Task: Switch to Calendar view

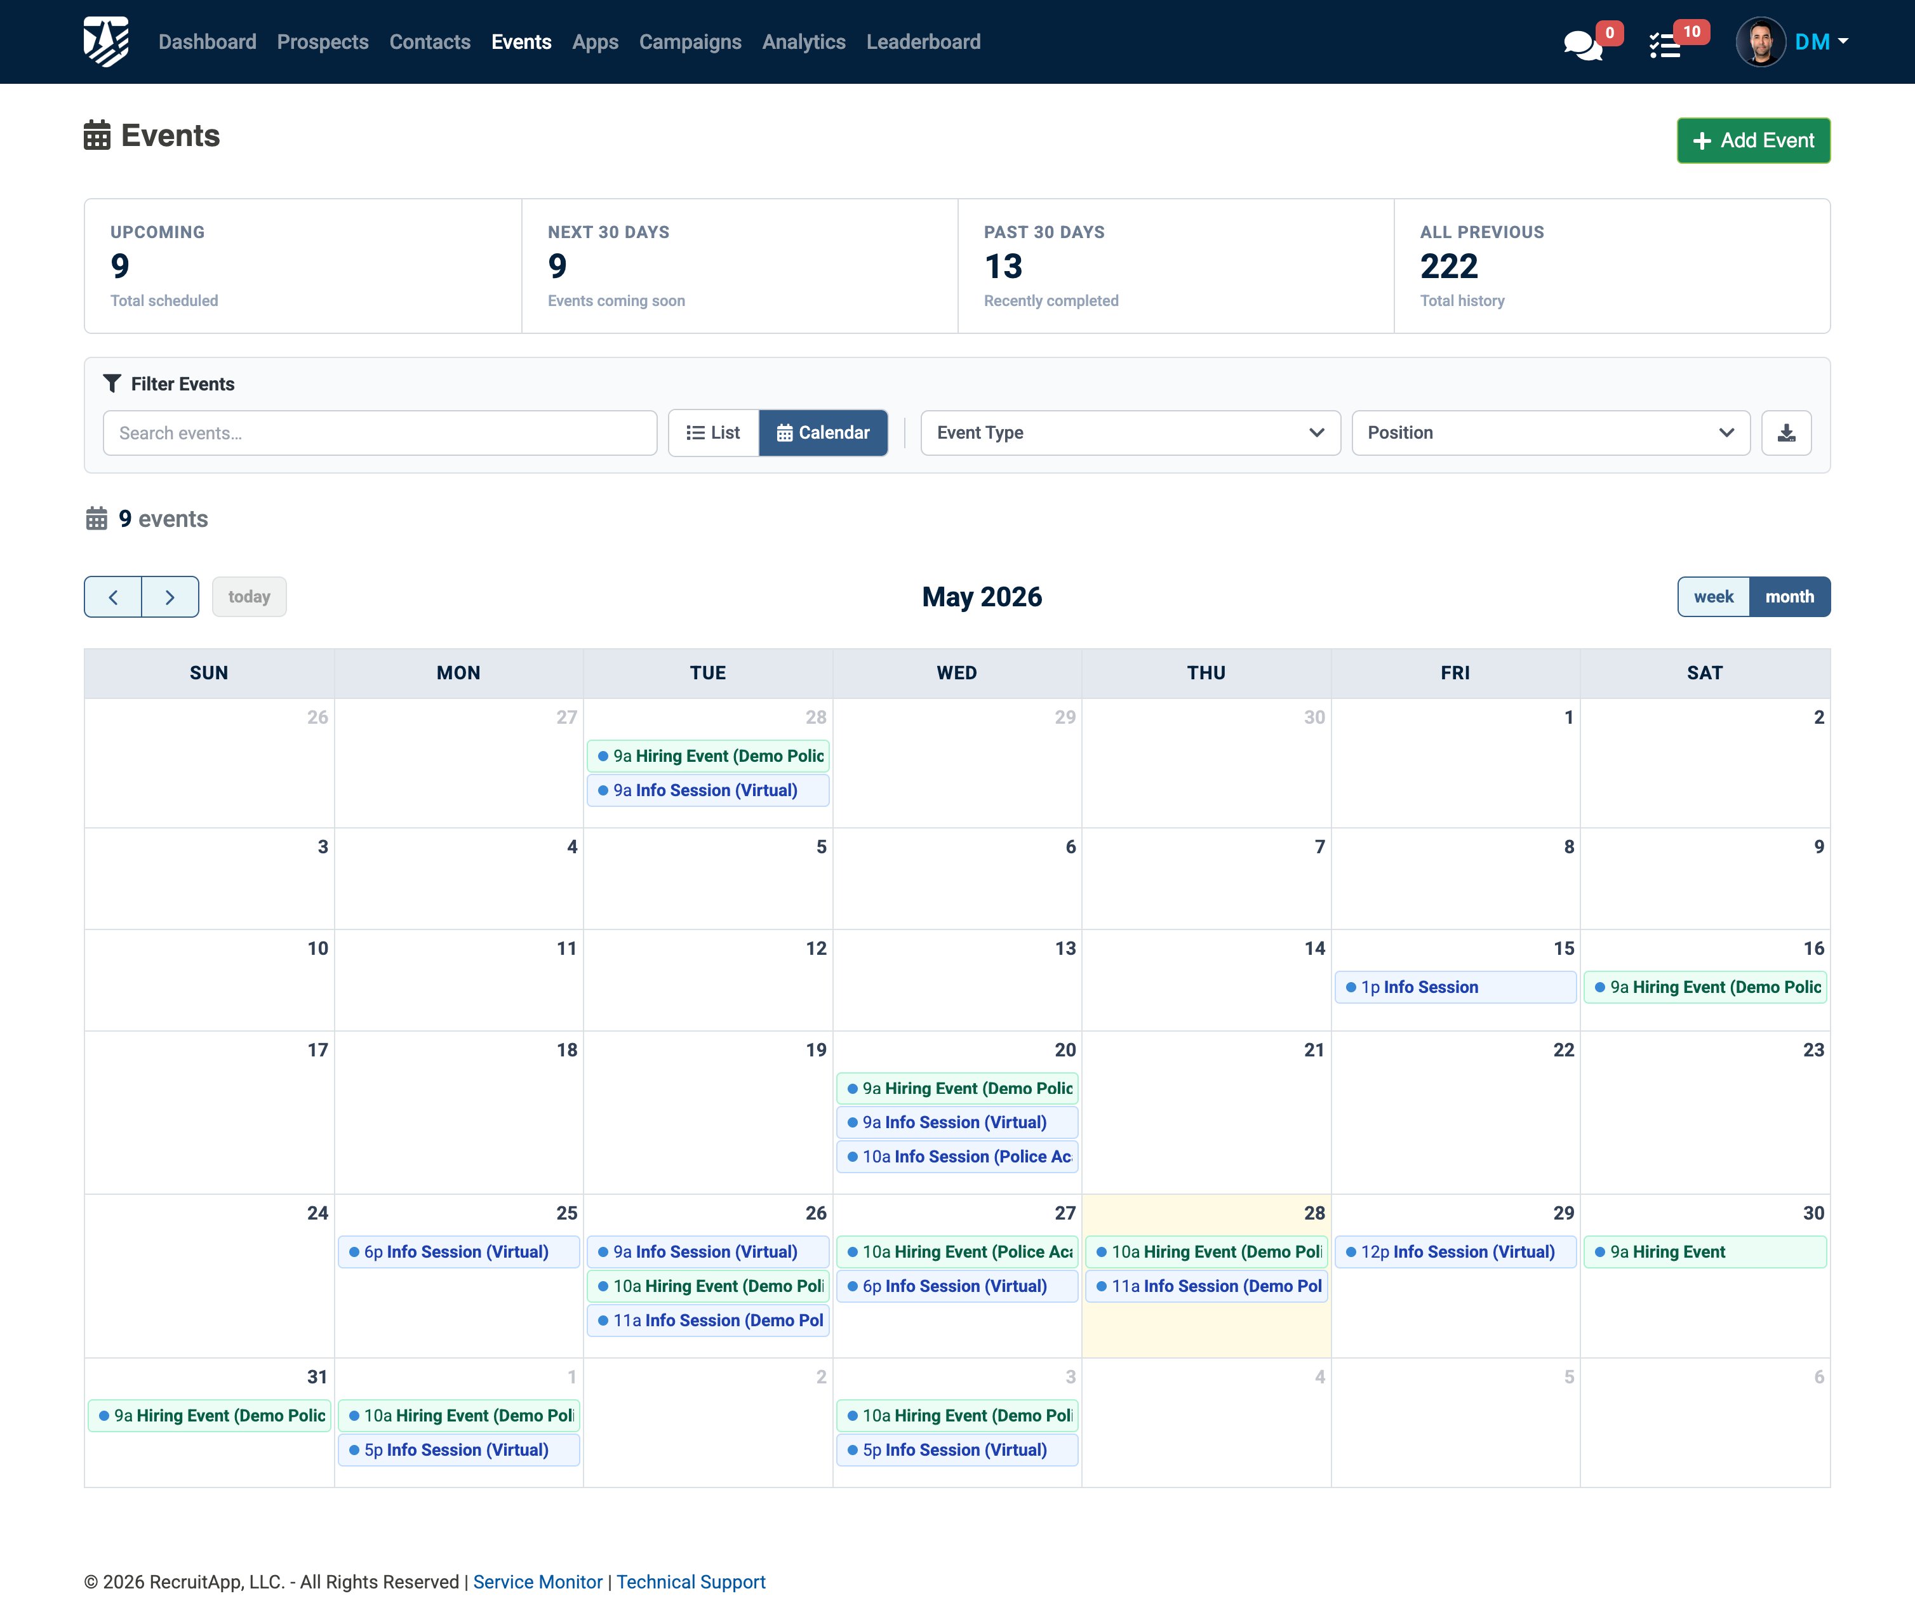Action: 823,433
